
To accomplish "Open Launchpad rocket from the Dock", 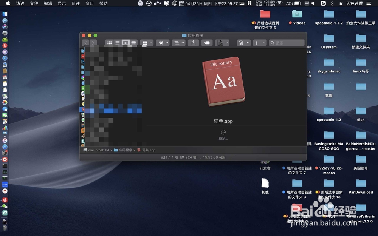I will coord(5,33).
